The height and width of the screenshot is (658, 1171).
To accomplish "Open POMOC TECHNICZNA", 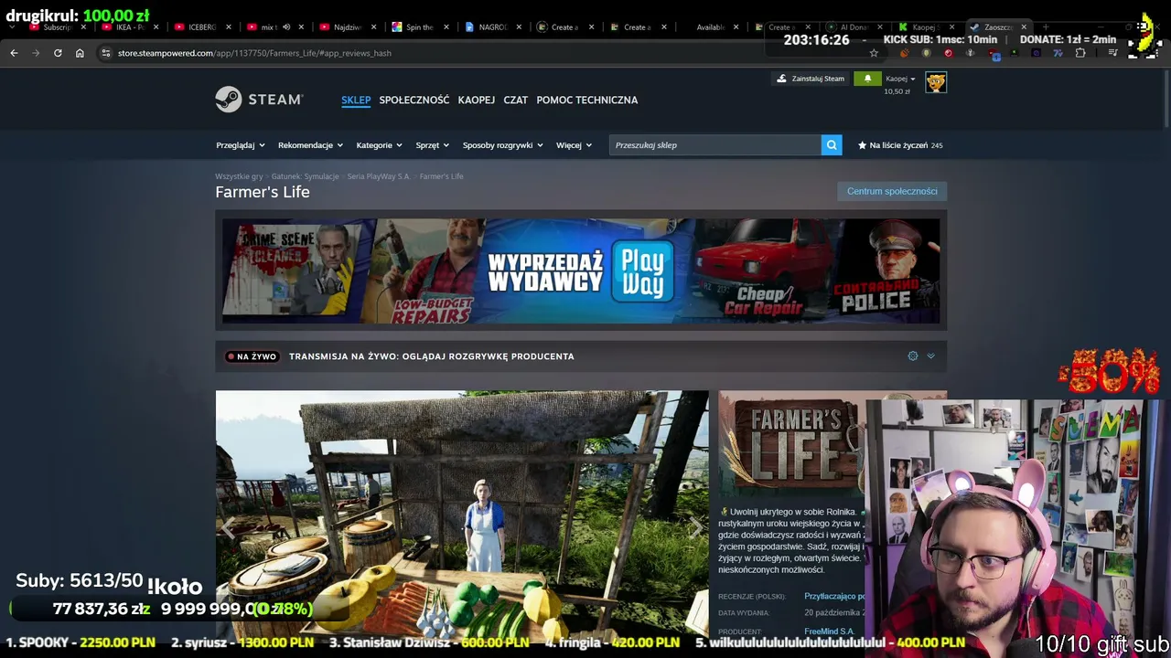I will [x=587, y=100].
